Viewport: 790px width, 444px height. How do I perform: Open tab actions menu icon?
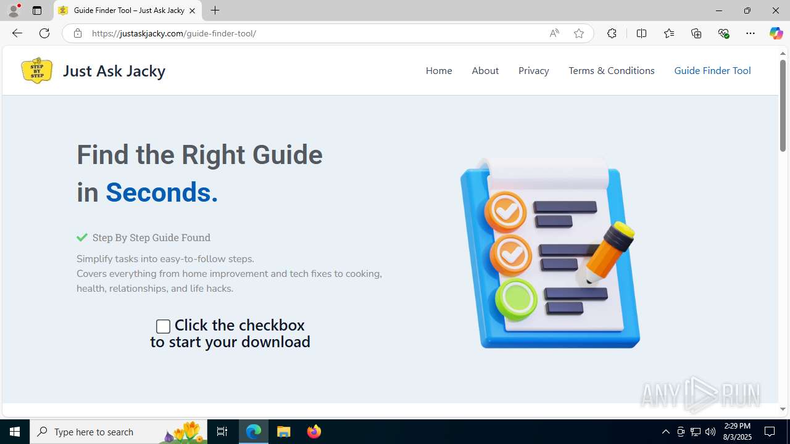pos(37,10)
